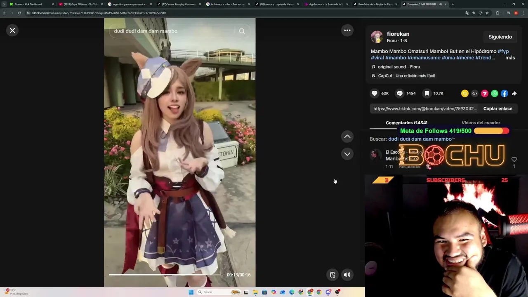This screenshot has width=528, height=297.
Task: Save the video with bookmark icon
Action: [x=427, y=94]
